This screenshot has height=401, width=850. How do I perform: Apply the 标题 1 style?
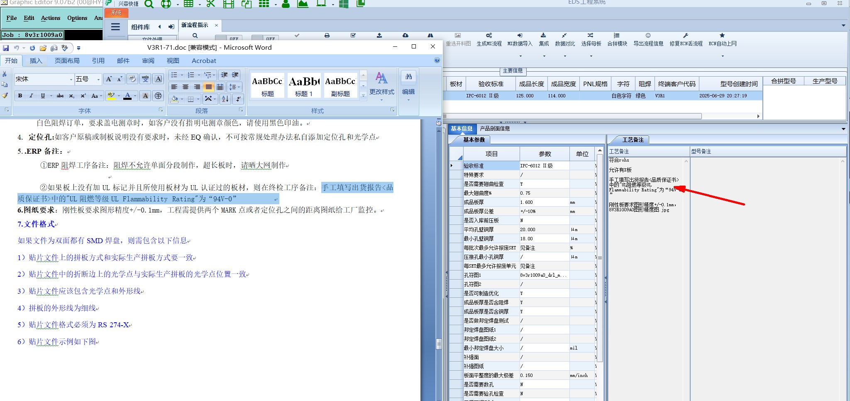click(x=304, y=86)
